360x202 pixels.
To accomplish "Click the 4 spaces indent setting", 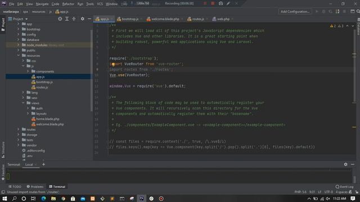I will pos(341,192).
